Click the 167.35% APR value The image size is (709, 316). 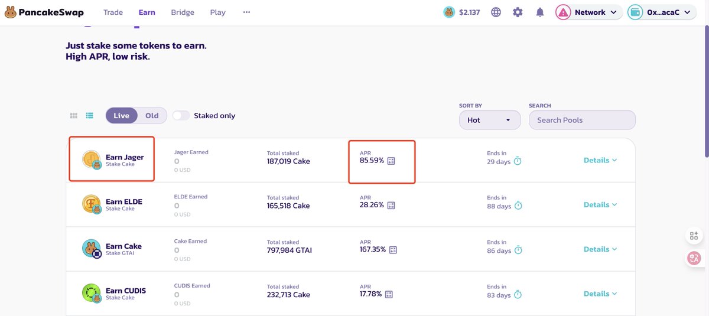373,250
